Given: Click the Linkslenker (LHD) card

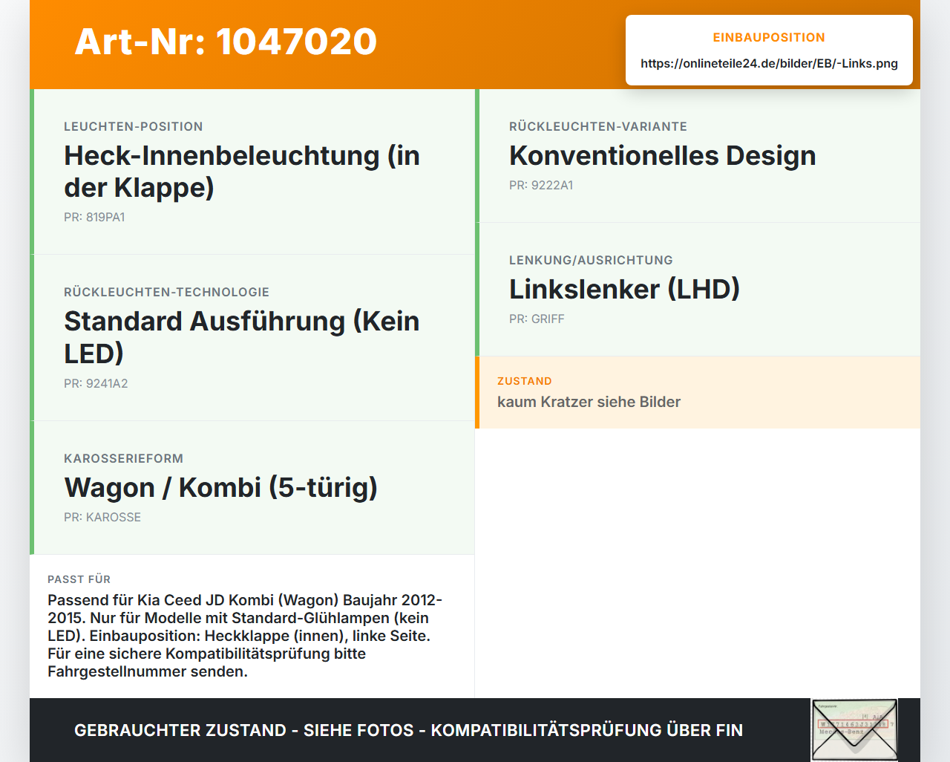Looking at the screenshot, I should pos(698,290).
